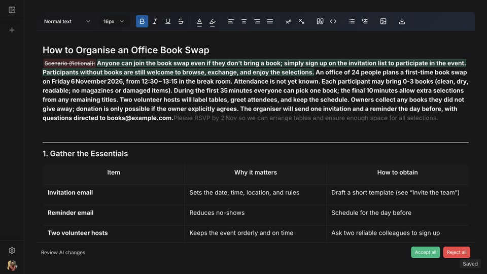Open the Normal text style dropdown
Image resolution: width=487 pixels, height=274 pixels.
(x=67, y=21)
